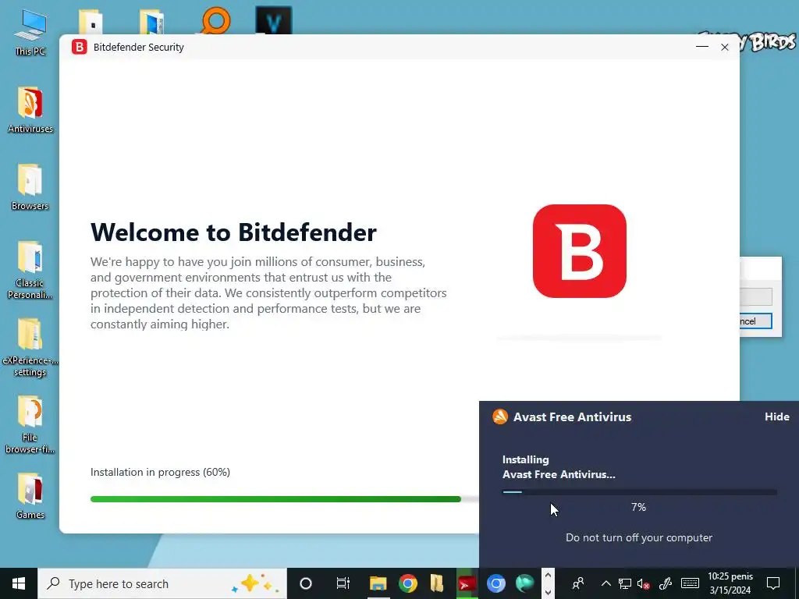Open the Action Center notifications icon
Image resolution: width=799 pixels, height=599 pixels.
[773, 583]
